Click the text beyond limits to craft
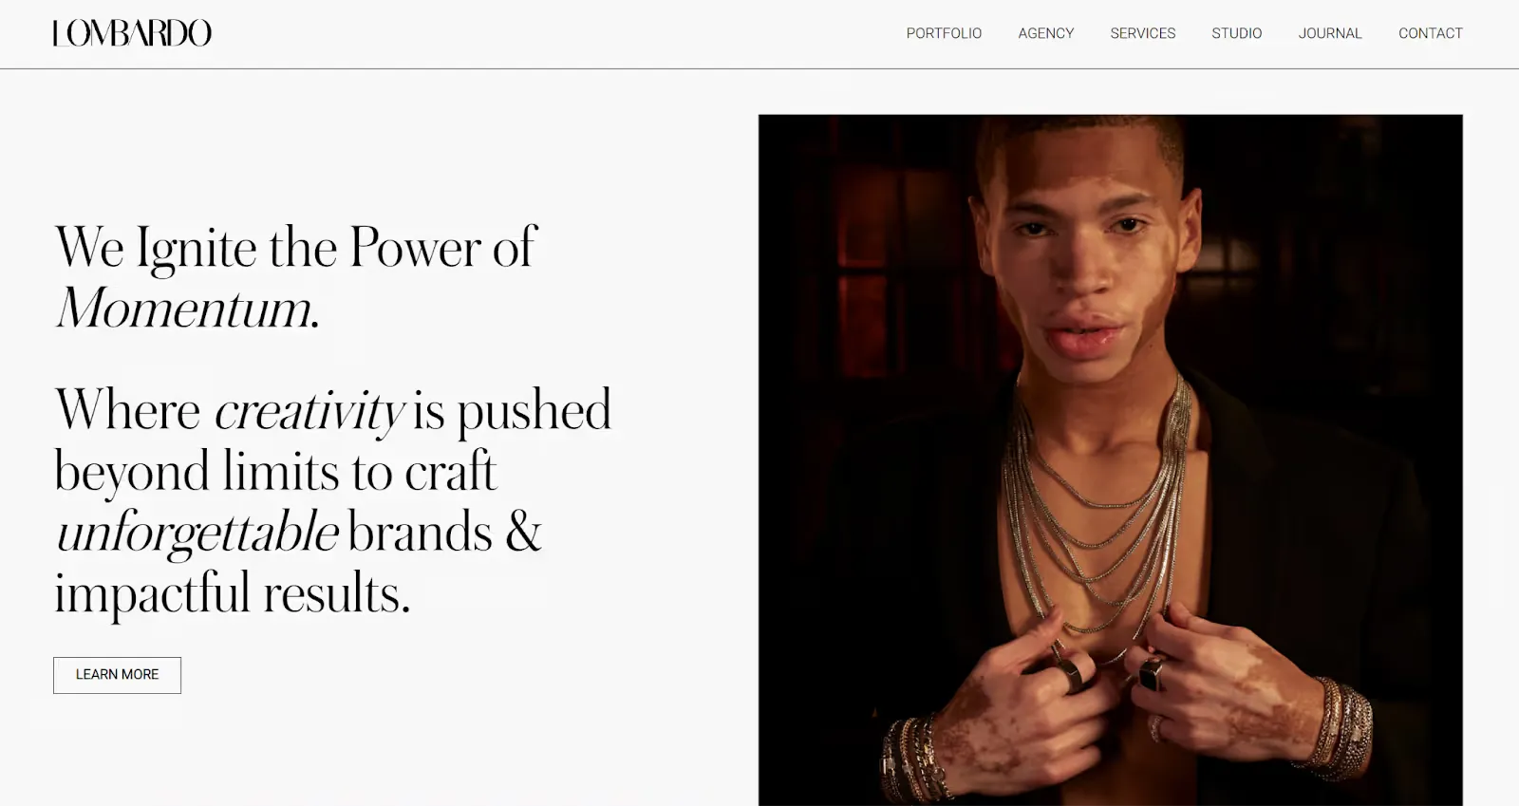 [275, 472]
